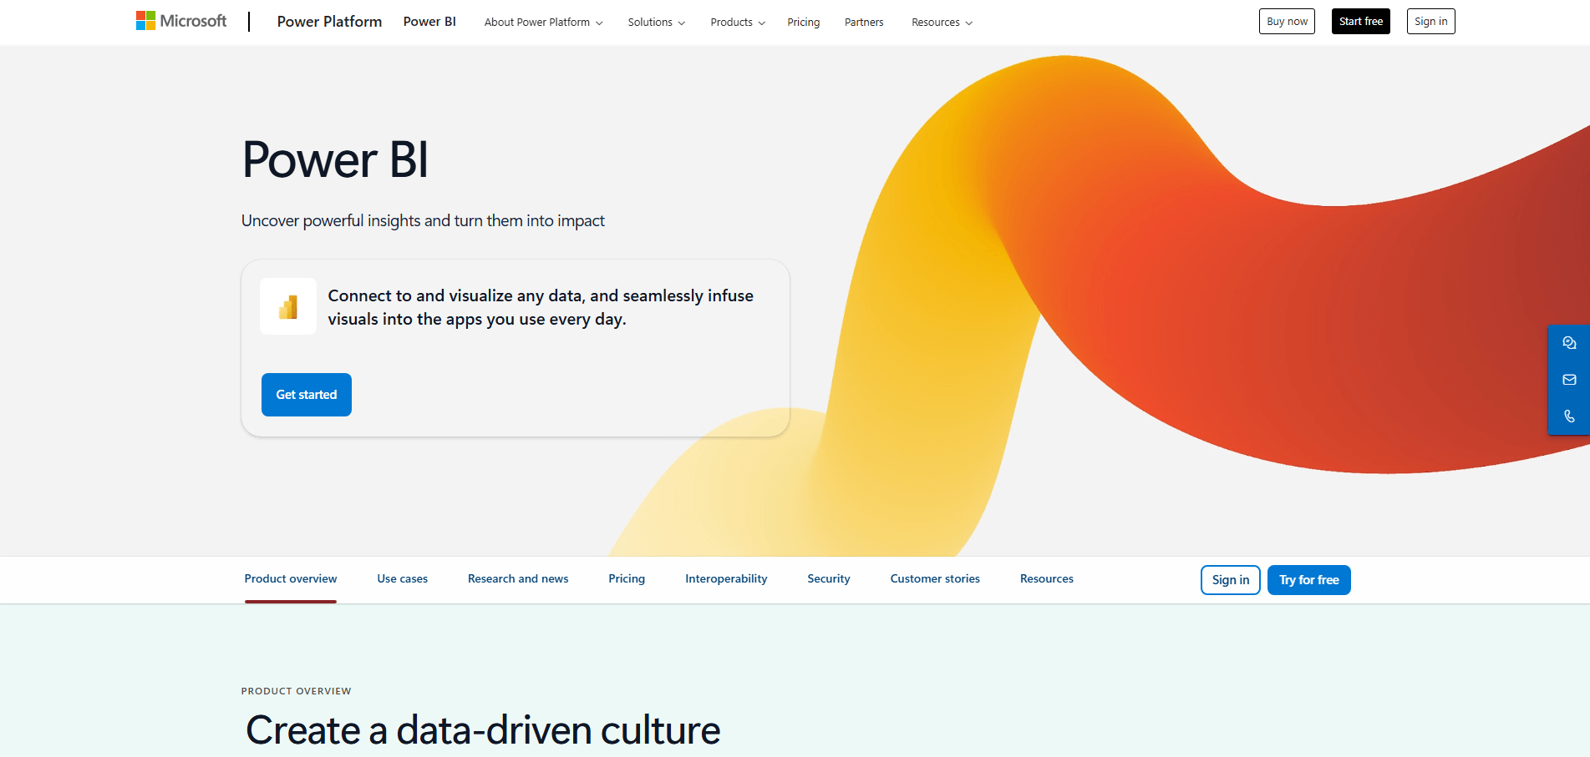This screenshot has height=757, width=1590.
Task: Open the Solutions dropdown menu
Action: coord(656,23)
